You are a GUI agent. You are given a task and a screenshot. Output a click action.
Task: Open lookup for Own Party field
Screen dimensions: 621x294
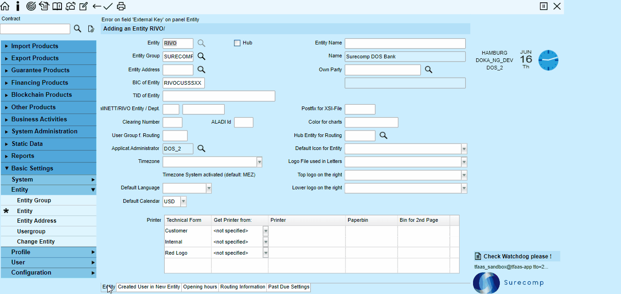coord(429,69)
